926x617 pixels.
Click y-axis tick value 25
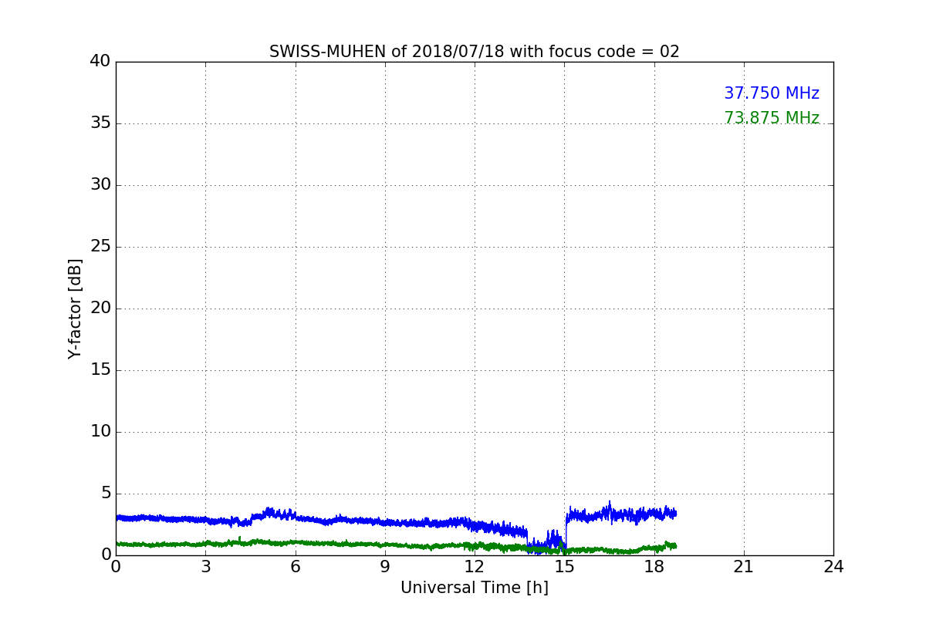pyautogui.click(x=100, y=246)
